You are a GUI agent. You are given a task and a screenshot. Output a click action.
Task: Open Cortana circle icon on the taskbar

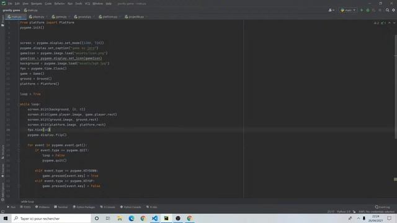(97, 218)
